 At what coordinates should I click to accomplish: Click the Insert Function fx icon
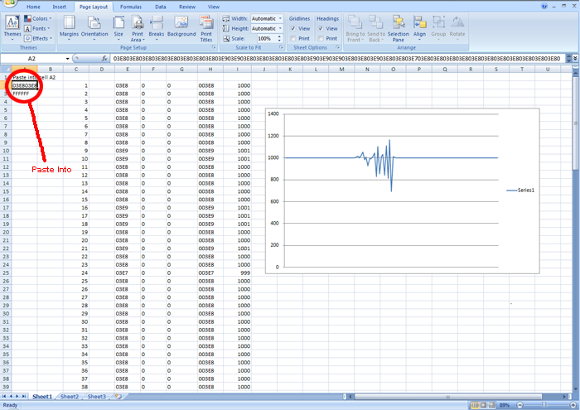click(x=104, y=59)
